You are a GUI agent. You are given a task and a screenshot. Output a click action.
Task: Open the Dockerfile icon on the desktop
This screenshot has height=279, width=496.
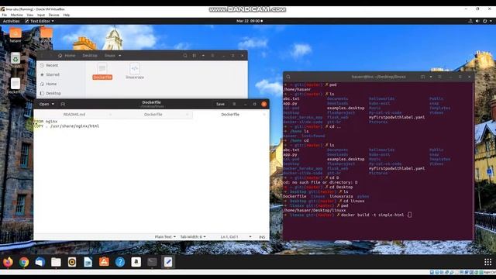click(x=15, y=86)
